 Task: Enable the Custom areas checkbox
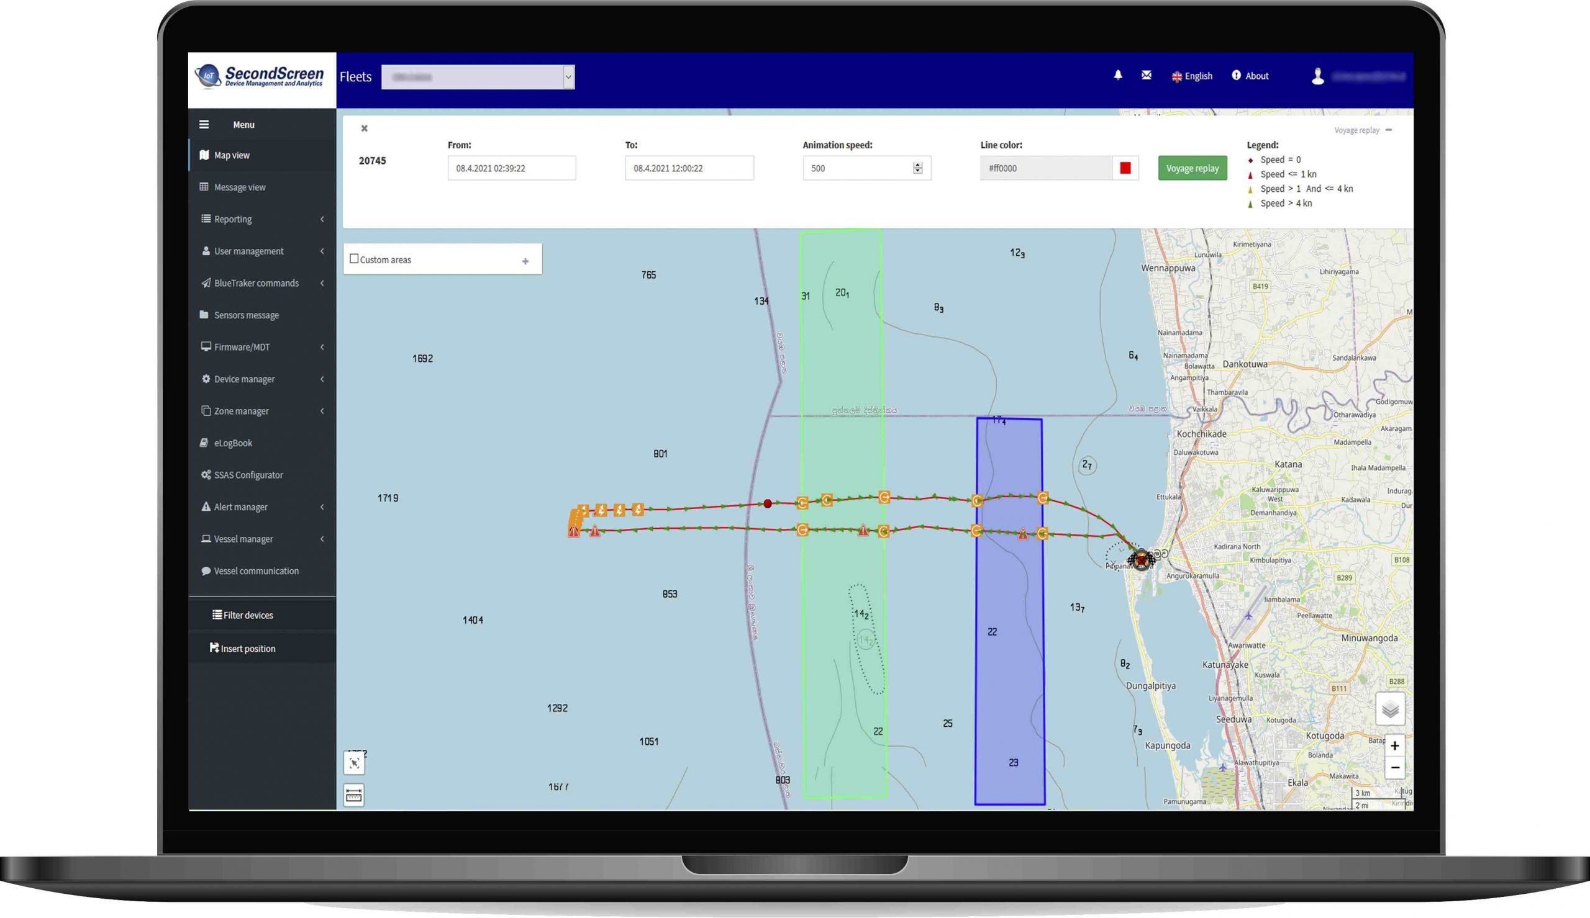tap(354, 259)
